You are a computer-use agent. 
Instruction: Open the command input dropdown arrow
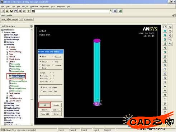tap(110, 11)
